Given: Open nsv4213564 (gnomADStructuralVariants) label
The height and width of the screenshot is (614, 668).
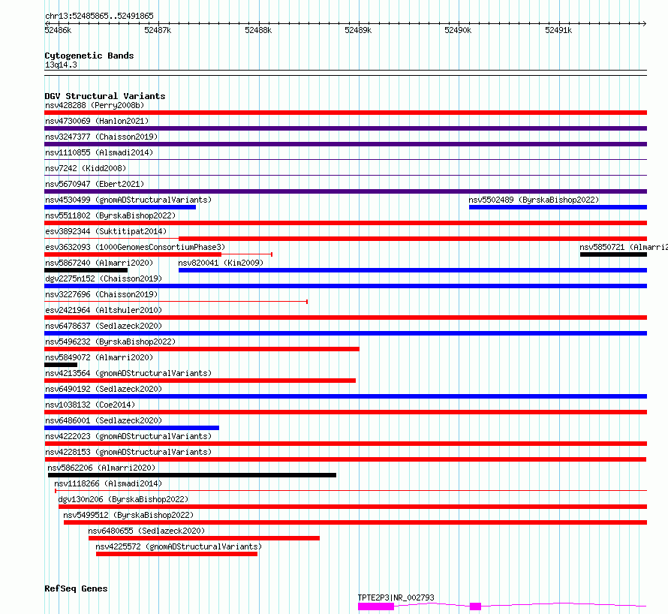Looking at the screenshot, I should (128, 373).
